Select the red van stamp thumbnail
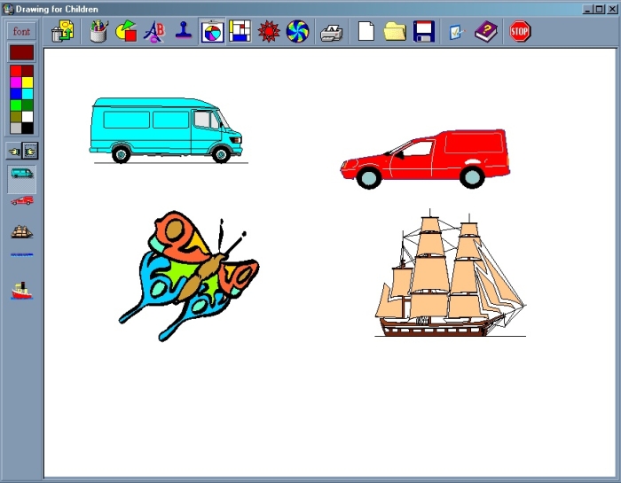The height and width of the screenshot is (483, 621). 21,201
